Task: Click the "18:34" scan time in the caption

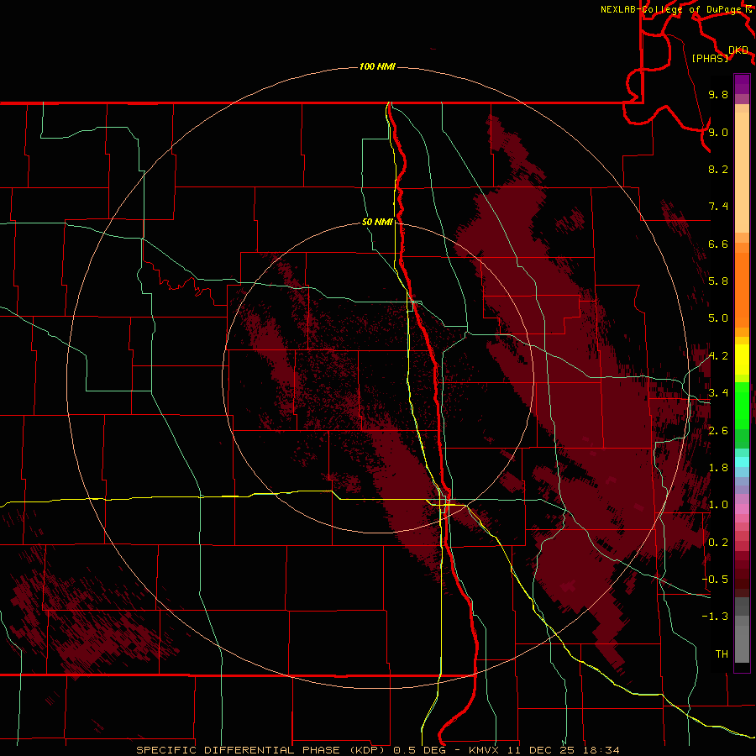Action: (601, 750)
